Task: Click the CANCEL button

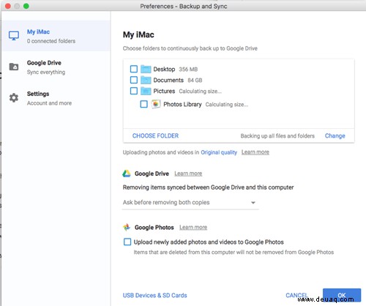Action: 296,295
